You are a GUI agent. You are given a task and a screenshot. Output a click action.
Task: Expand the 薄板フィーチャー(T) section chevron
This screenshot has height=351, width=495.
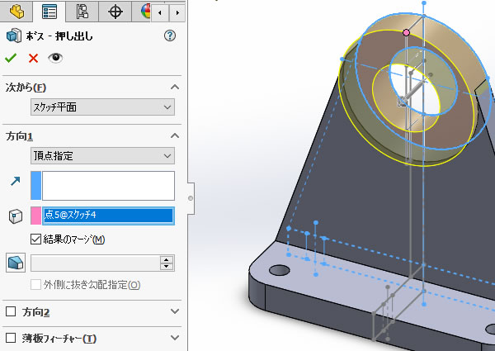[175, 338]
